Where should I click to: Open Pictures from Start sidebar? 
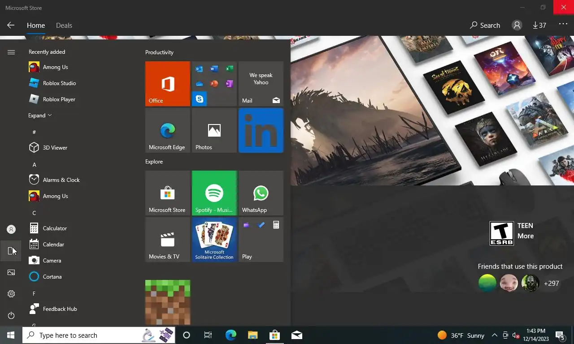[11, 272]
